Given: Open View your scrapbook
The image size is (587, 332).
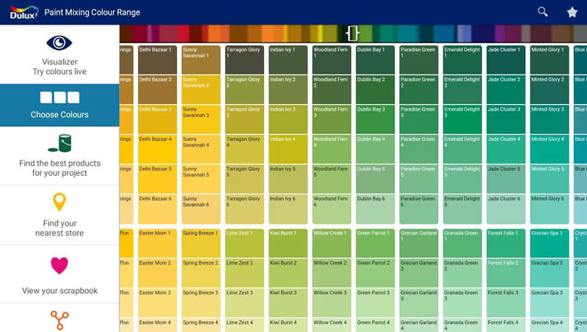Looking at the screenshot, I should (x=59, y=291).
